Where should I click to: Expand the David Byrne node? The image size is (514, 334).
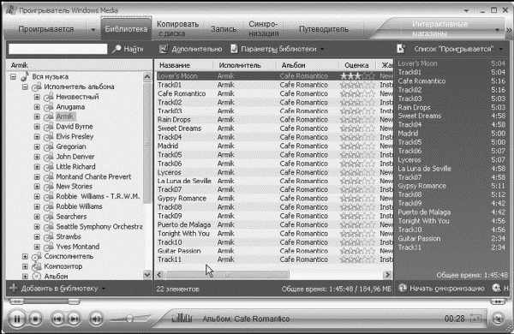pos(37,127)
